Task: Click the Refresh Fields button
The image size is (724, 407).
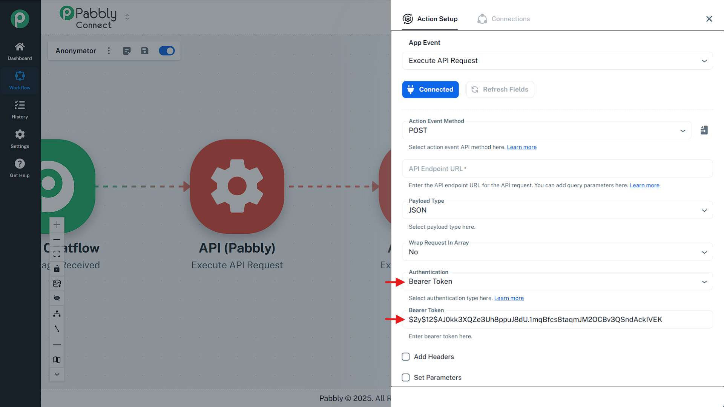Action: point(500,89)
